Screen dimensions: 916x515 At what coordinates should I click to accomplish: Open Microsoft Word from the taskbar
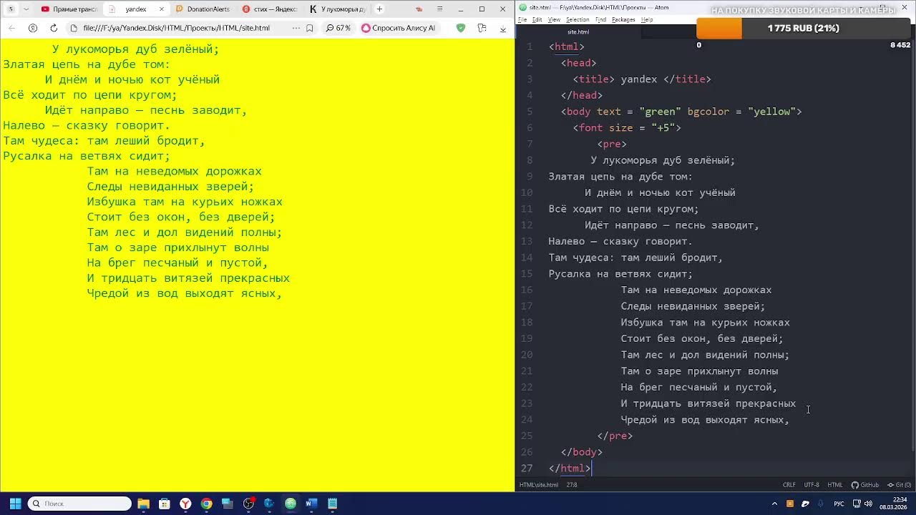pyautogui.click(x=311, y=504)
